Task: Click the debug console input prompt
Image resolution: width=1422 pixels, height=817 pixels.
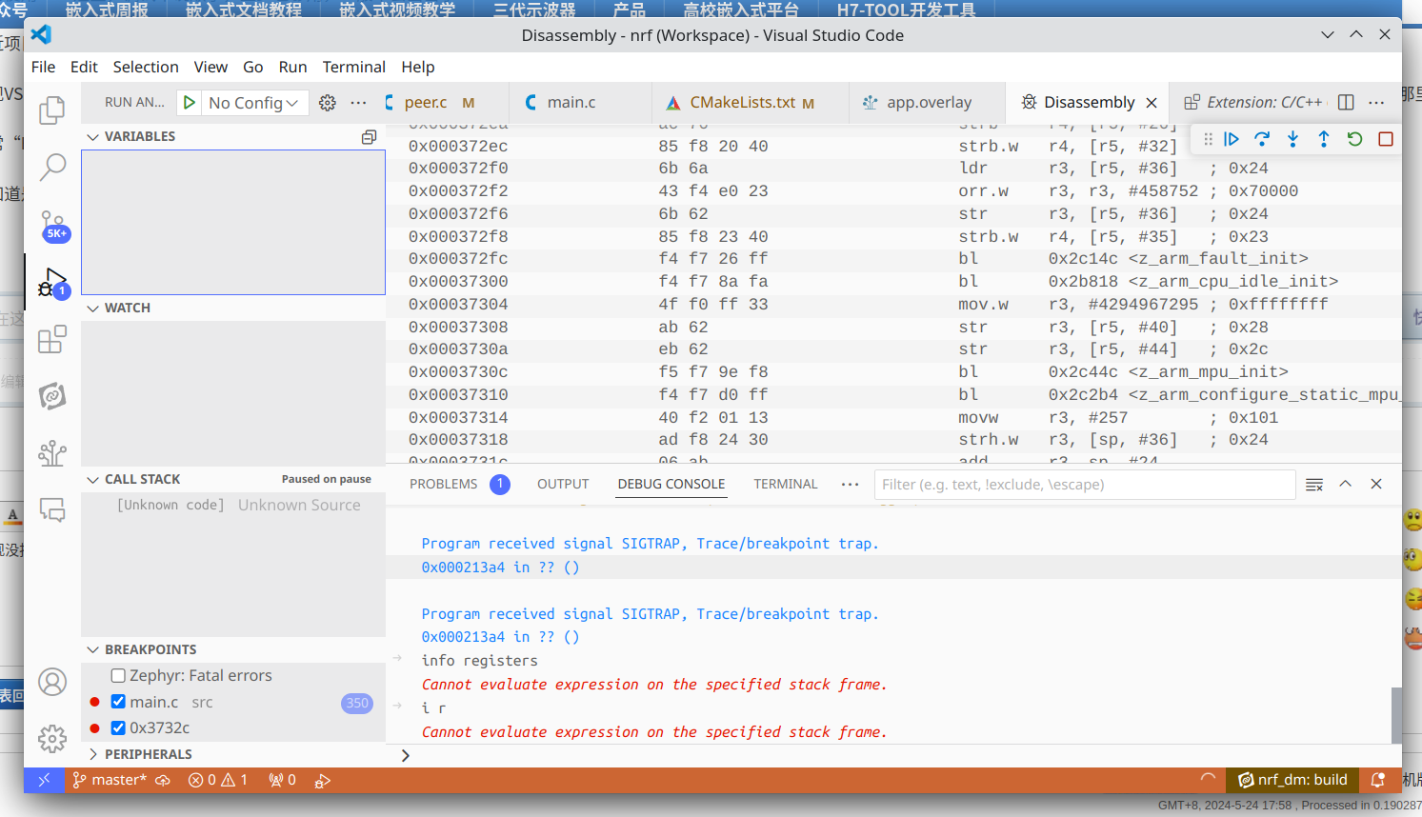Action: pos(895,755)
